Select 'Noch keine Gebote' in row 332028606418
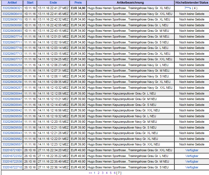Image resolution: width=209 pixels, height=175 pixels. click(x=192, y=14)
